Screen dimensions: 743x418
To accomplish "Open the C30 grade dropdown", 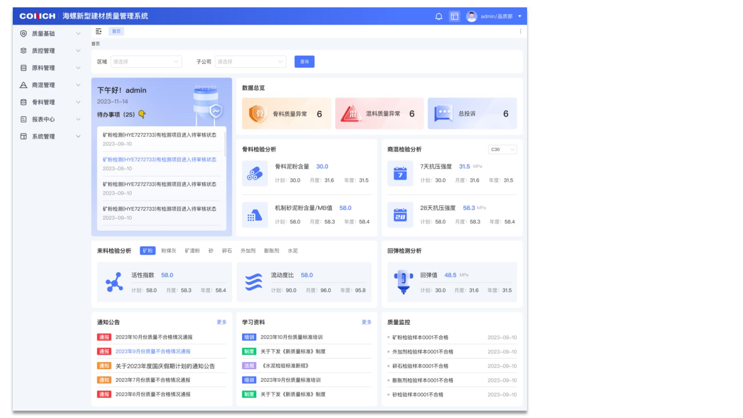I will 502,149.
